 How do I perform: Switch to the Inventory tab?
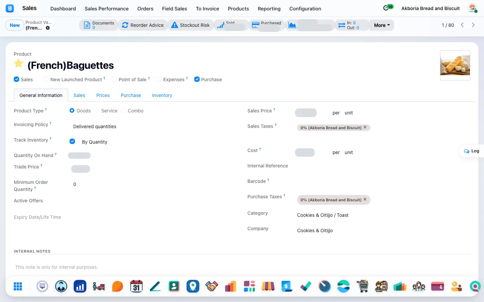coord(162,95)
